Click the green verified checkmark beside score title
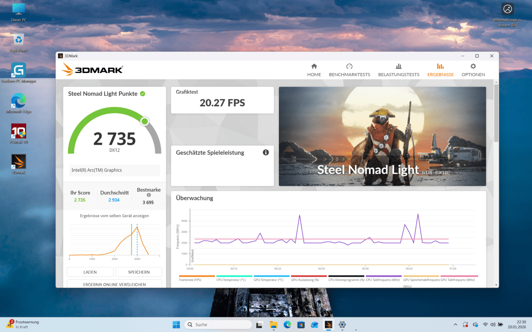Viewport: 532px width, 332px height. (x=143, y=93)
